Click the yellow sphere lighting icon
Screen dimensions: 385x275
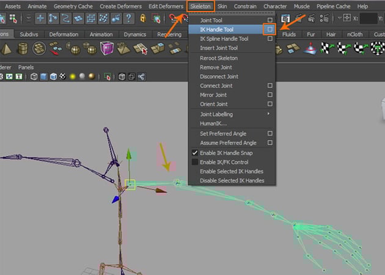(71, 76)
